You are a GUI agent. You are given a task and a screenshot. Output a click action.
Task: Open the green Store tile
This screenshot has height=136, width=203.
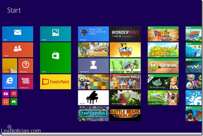[x=55, y=58]
